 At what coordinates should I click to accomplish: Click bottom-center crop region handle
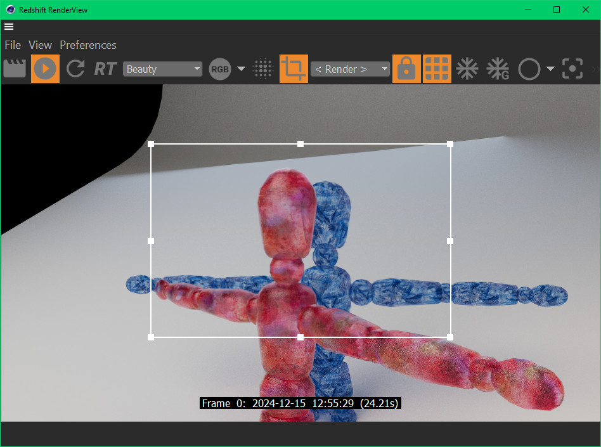(300, 337)
